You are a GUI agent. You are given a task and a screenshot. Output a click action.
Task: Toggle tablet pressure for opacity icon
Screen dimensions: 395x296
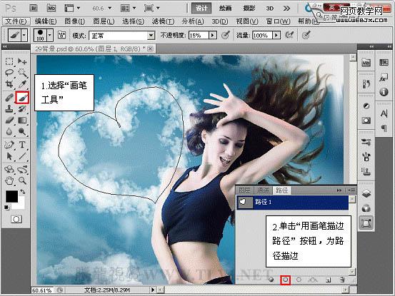click(x=225, y=35)
